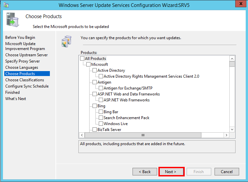Image resolution: width=248 pixels, height=182 pixels.
Task: Click the products boxes icon
Action: 67,41
